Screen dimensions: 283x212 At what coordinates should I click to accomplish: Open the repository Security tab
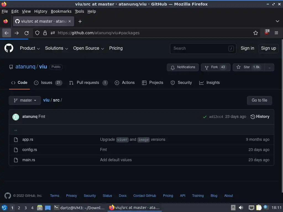pos(181,83)
